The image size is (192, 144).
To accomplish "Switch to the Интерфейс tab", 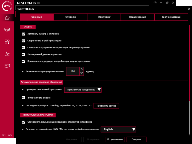I will point(70,17).
